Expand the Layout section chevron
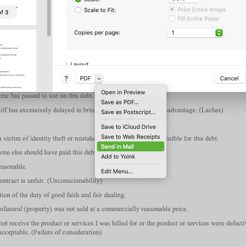Screen dimensions: 246x247 click(x=66, y=64)
